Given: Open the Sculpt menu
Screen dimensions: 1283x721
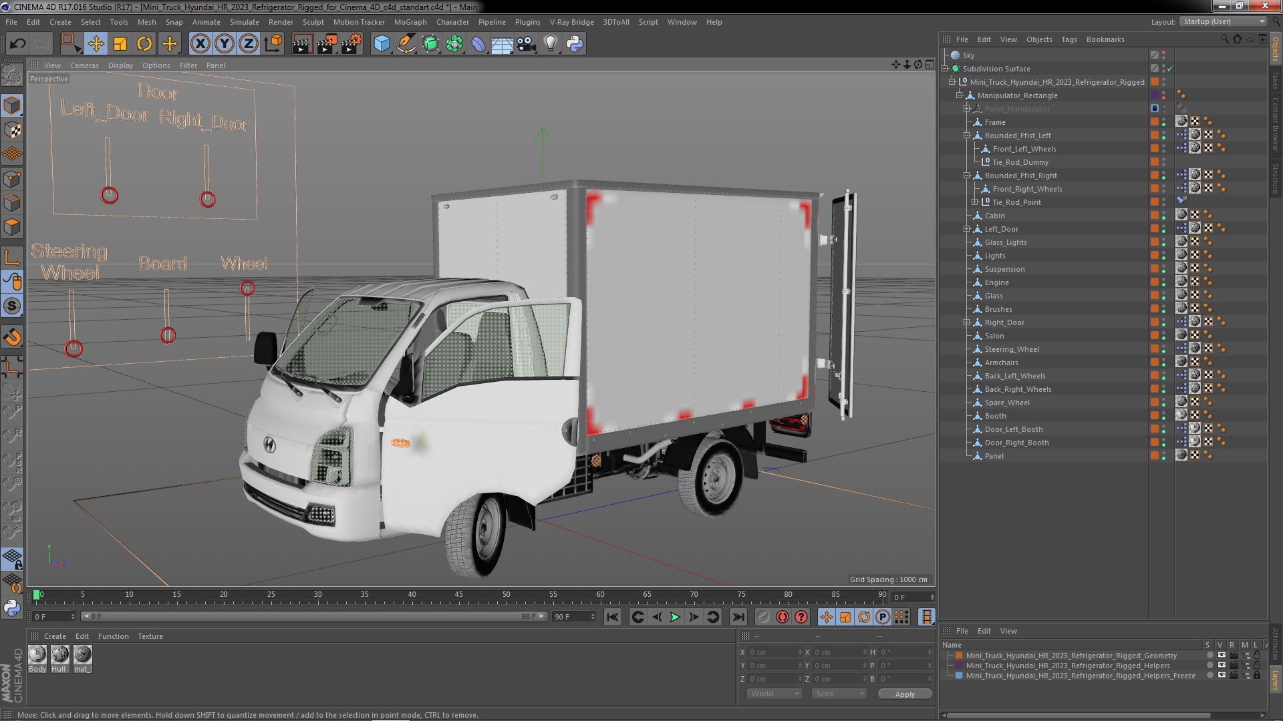Looking at the screenshot, I should click(313, 22).
